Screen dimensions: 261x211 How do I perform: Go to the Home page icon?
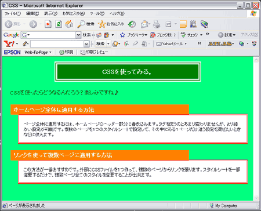69,24
